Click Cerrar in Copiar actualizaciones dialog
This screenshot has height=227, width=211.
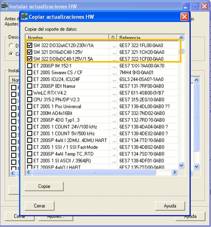click(x=40, y=206)
